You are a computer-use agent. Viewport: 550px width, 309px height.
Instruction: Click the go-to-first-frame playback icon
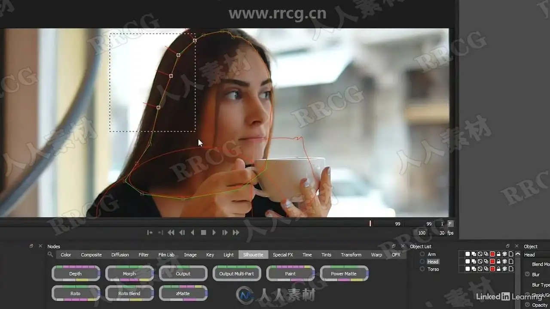click(x=150, y=233)
